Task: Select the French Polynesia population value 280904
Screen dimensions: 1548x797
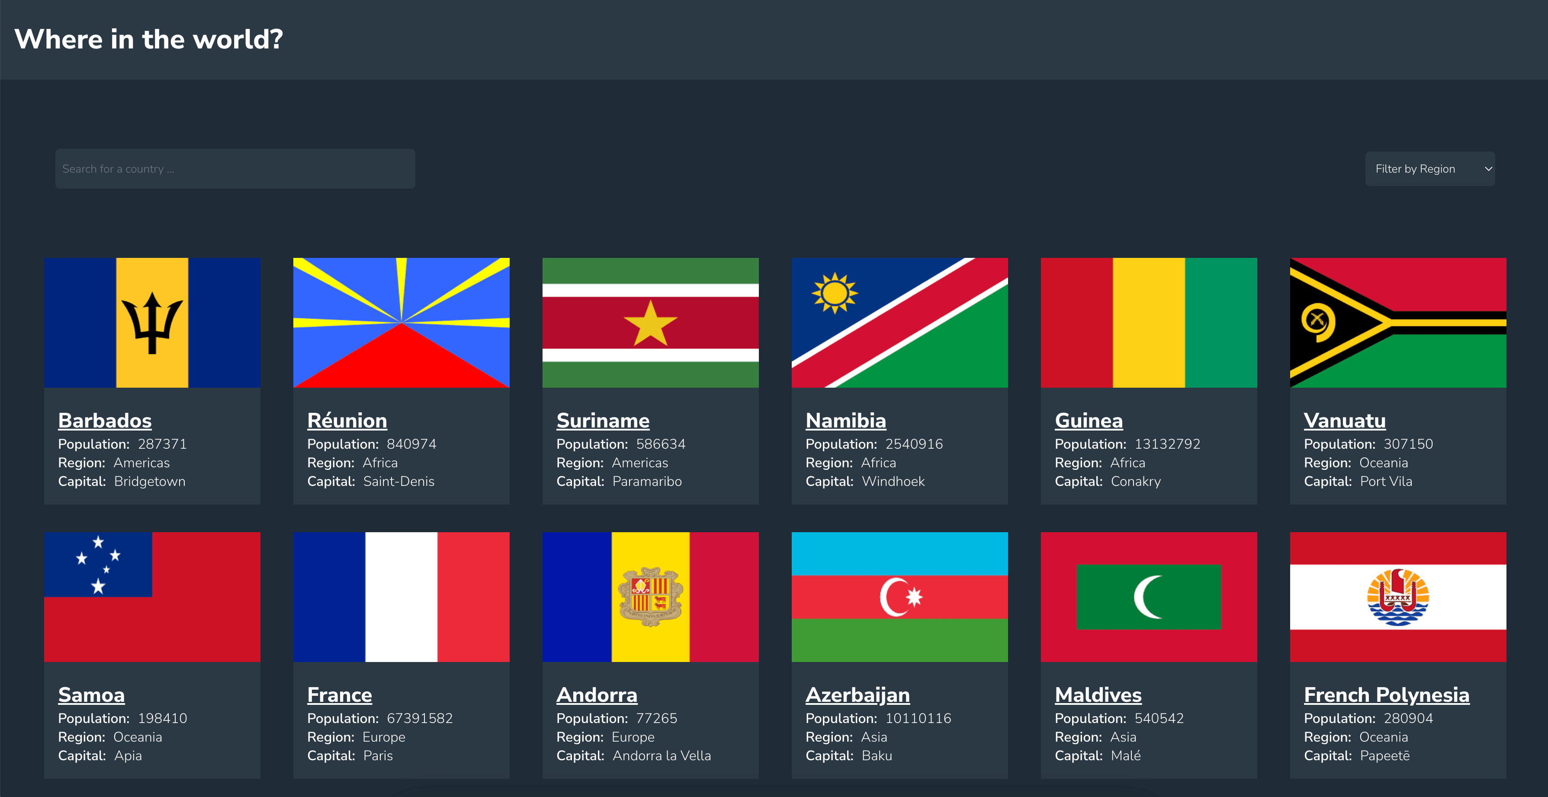Action: [1409, 718]
